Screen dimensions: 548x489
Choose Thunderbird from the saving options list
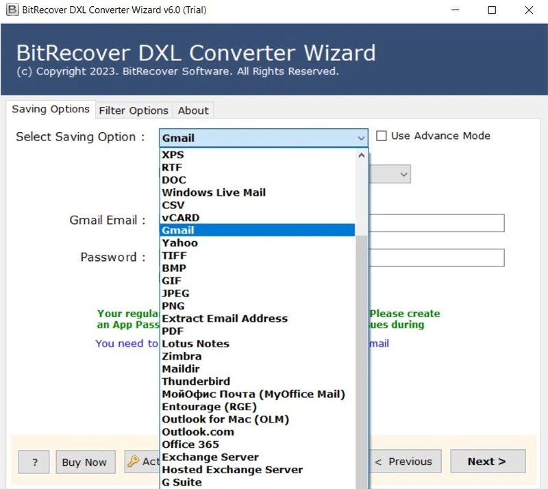pyautogui.click(x=196, y=381)
